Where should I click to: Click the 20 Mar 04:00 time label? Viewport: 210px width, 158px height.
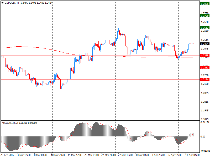pyautogui.click(x=92, y=155)
